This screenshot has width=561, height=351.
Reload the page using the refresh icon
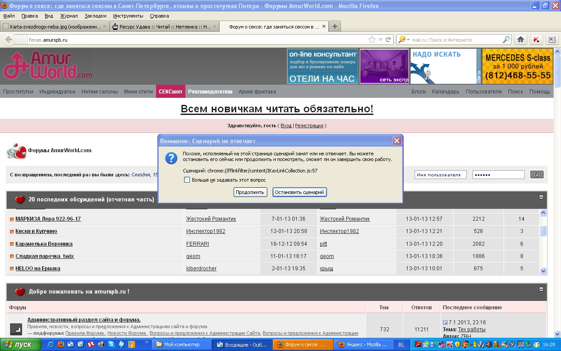(x=388, y=39)
